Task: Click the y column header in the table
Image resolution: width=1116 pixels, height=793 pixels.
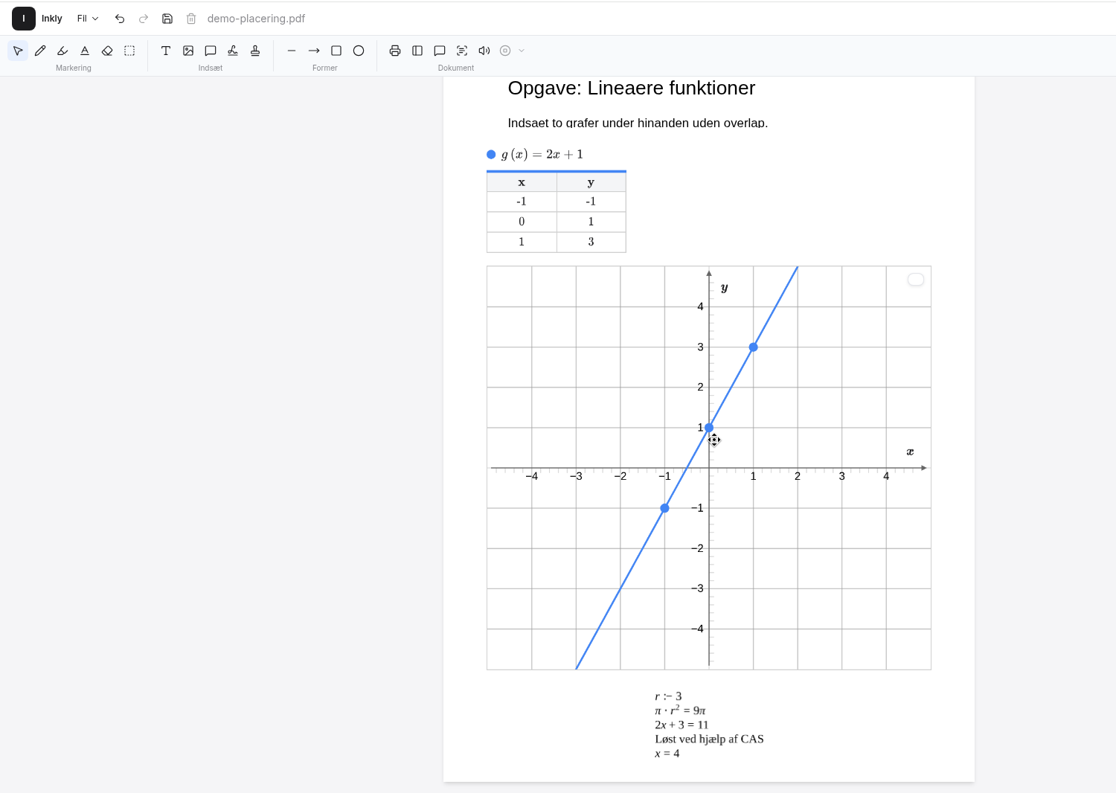Action: coord(591,182)
